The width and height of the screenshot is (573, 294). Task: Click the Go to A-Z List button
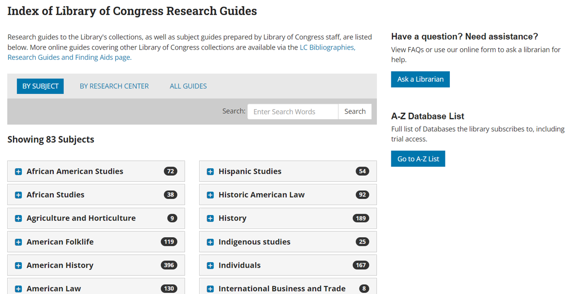click(418, 159)
